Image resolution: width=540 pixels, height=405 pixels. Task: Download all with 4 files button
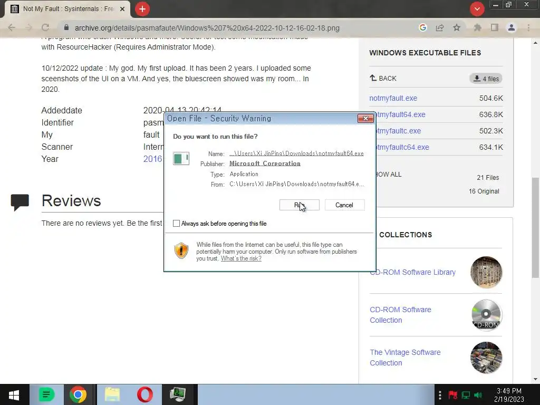click(x=486, y=79)
